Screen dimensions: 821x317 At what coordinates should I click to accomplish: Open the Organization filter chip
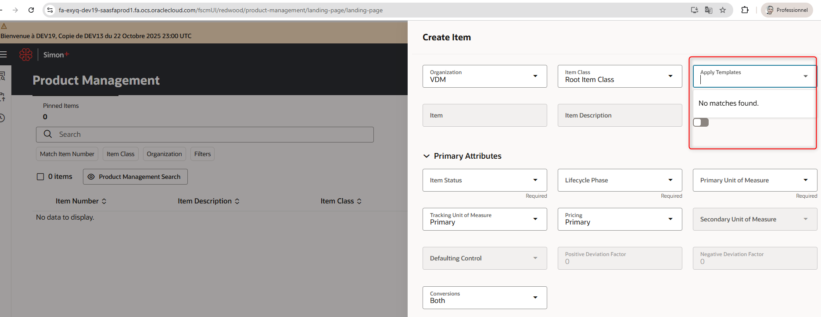point(164,154)
